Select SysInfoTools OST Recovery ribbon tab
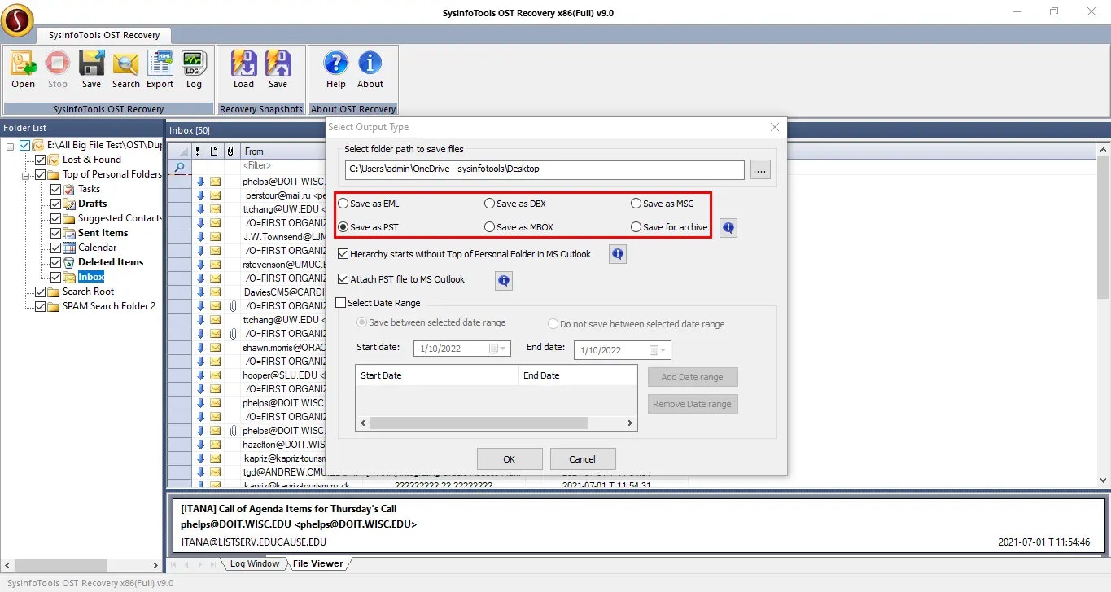This screenshot has width=1111, height=592. tap(104, 35)
